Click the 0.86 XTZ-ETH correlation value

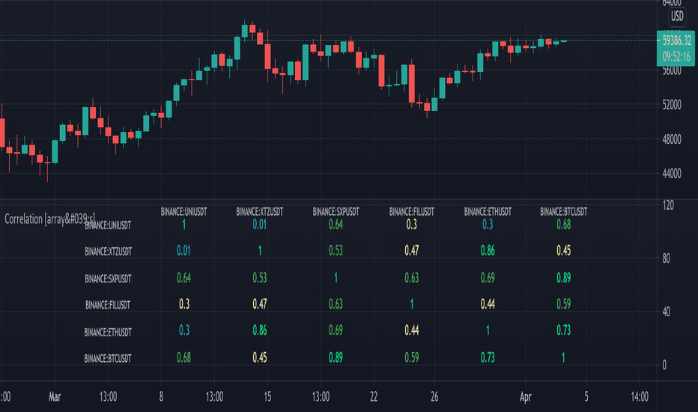pyautogui.click(x=488, y=250)
